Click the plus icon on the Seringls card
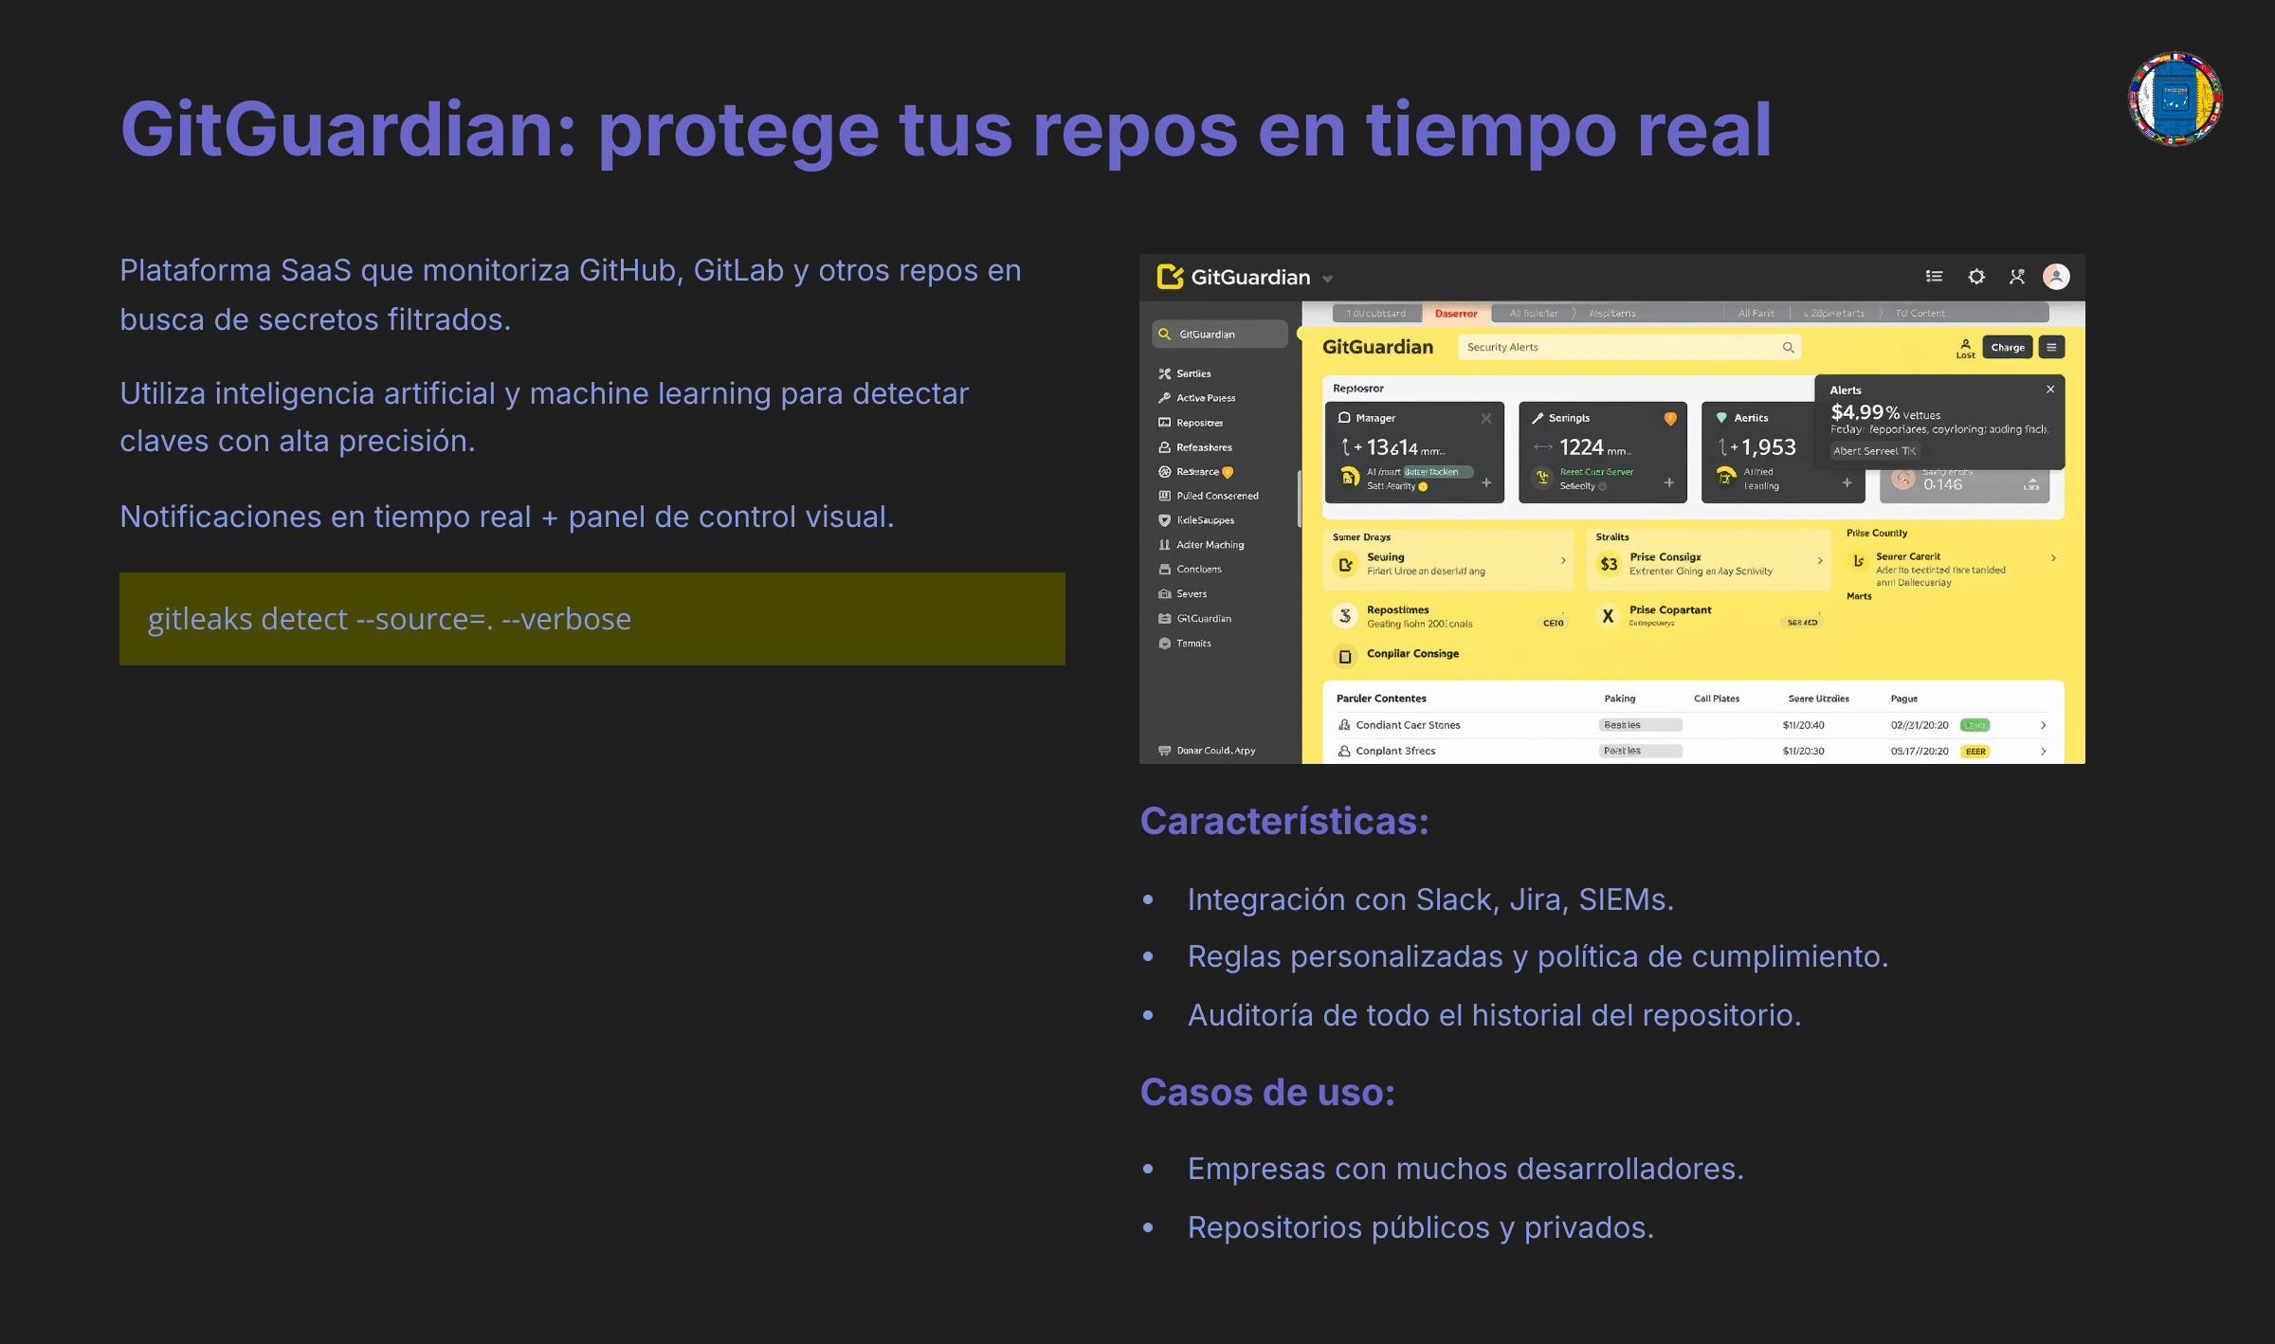This screenshot has width=2275, height=1344. pyautogui.click(x=1669, y=483)
